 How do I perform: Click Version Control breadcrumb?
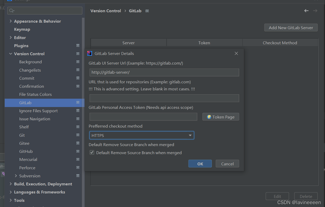(106, 11)
